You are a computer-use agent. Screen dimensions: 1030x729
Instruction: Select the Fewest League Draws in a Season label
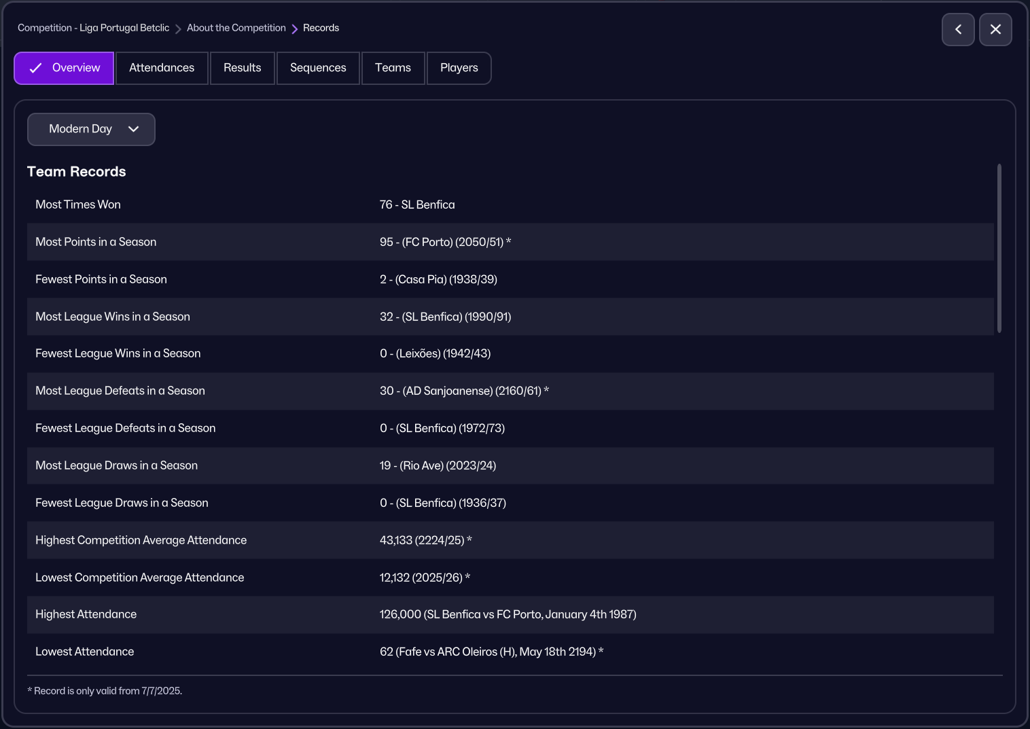pyautogui.click(x=122, y=503)
